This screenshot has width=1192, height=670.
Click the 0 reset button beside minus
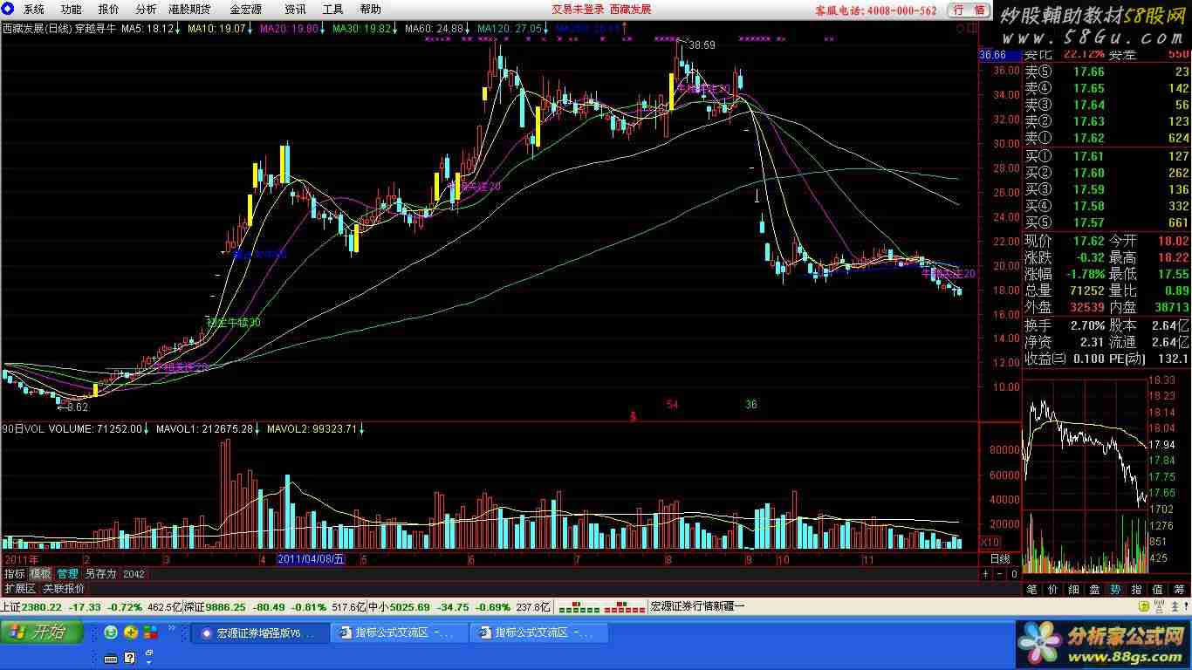click(1014, 574)
